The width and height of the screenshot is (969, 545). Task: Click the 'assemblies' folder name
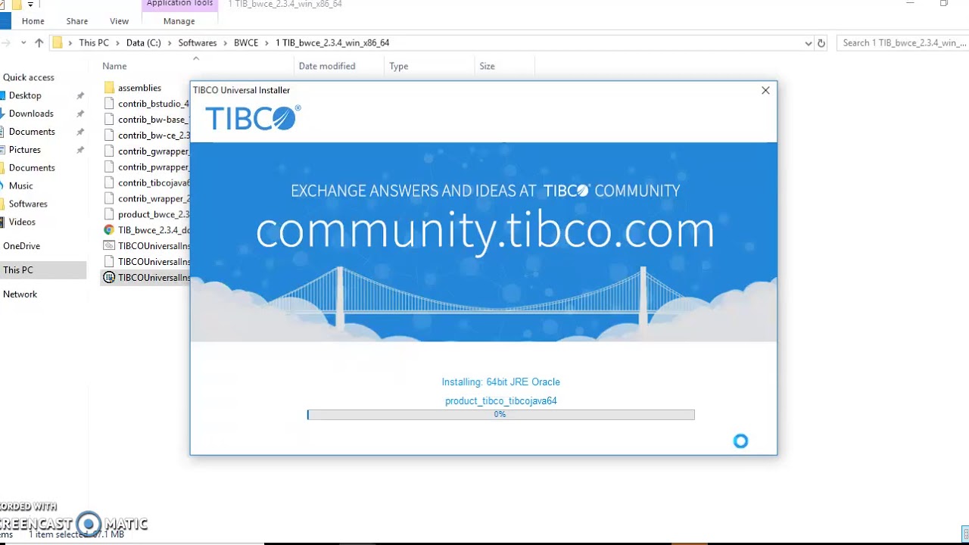[139, 88]
